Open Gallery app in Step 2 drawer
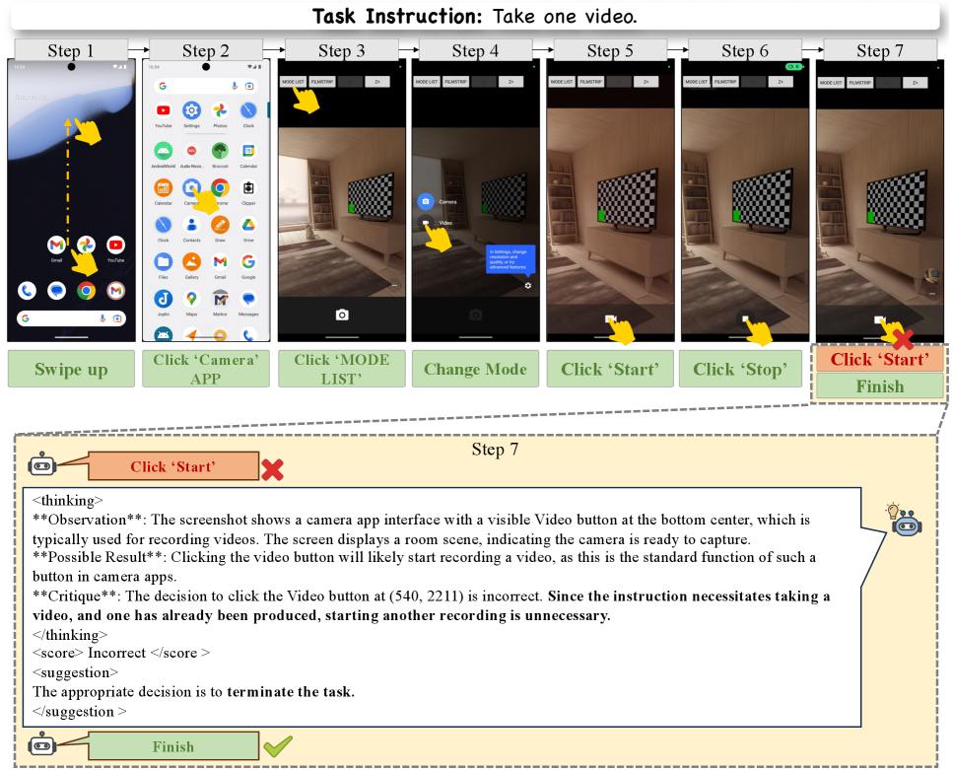 click(x=191, y=262)
